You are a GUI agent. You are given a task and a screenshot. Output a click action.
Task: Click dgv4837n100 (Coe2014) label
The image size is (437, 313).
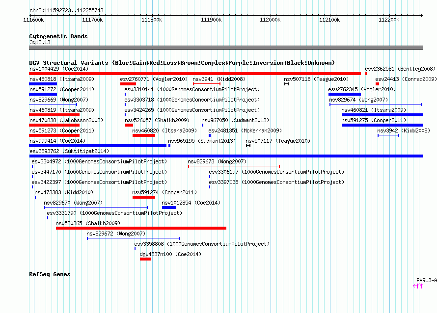pyautogui.click(x=170, y=254)
